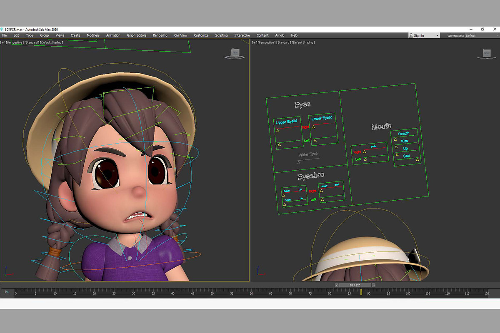
Task: Select right eyebrow Angry/Sad slider handle
Action: (x=321, y=191)
